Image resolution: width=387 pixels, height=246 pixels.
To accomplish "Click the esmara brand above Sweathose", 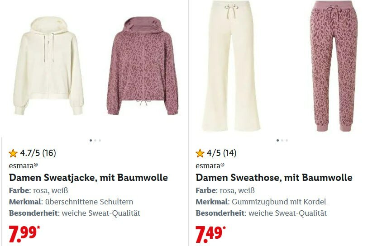I will 210,166.
